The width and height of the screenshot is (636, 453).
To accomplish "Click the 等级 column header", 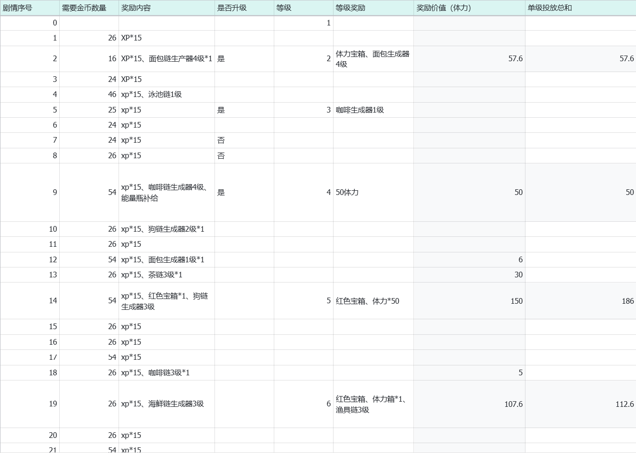I will click(303, 8).
